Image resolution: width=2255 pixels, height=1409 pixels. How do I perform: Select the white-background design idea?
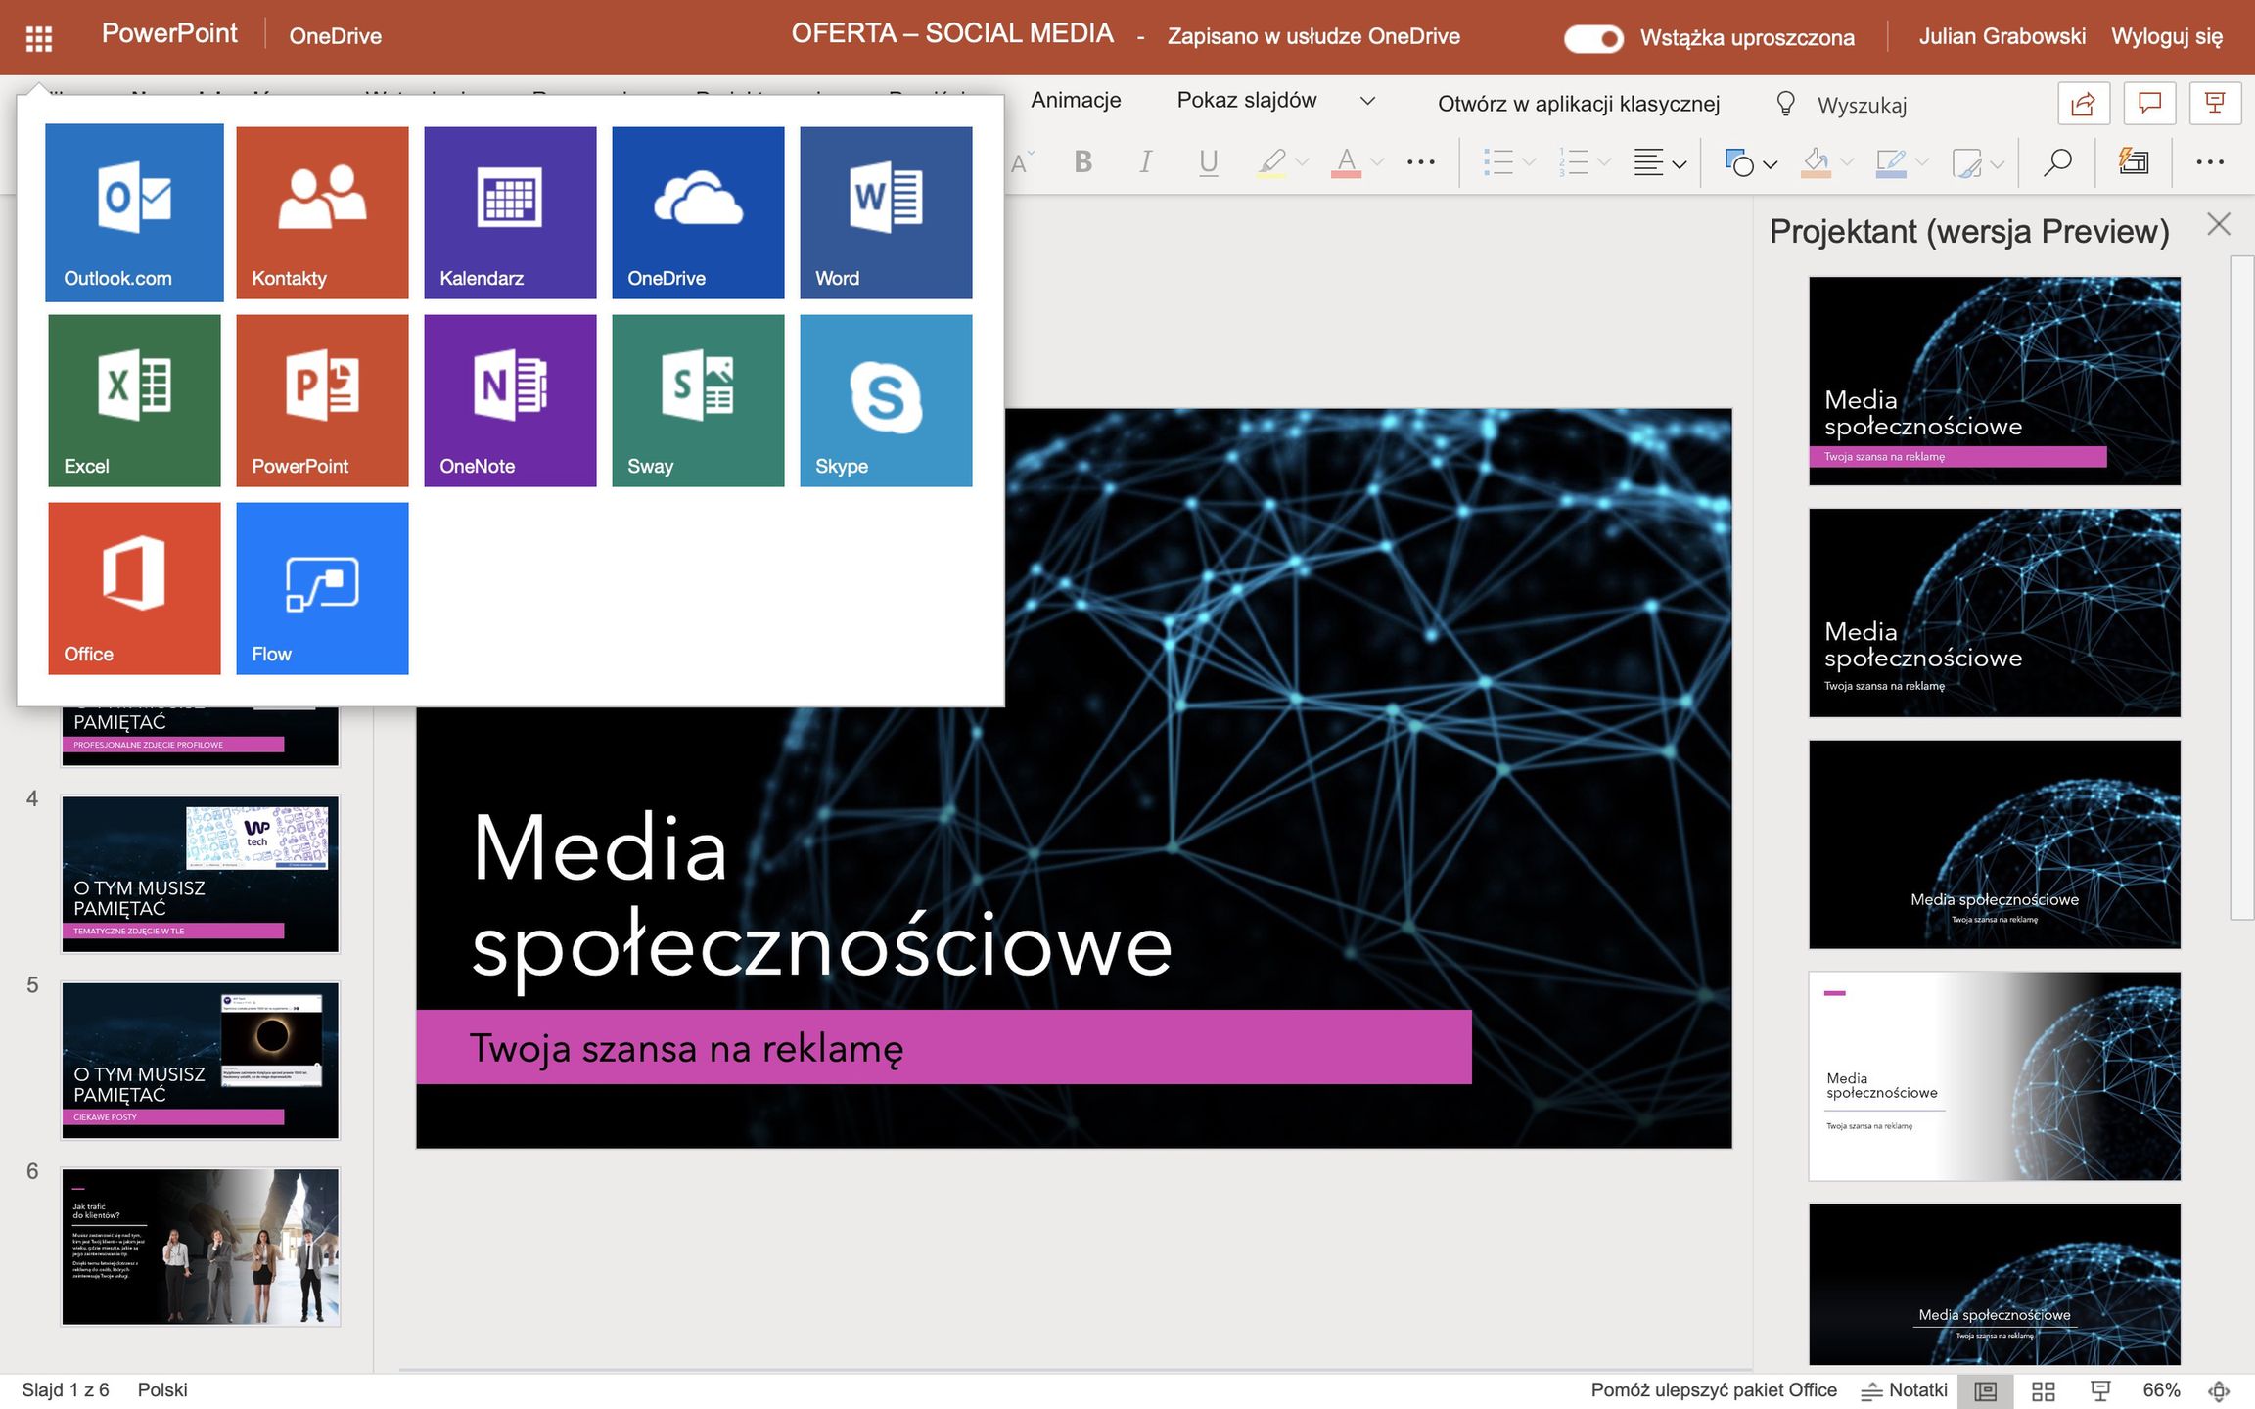click(1994, 1075)
